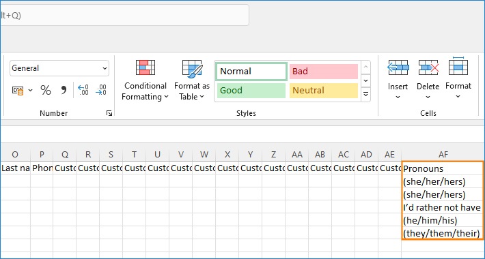Select column Z header

273,154
